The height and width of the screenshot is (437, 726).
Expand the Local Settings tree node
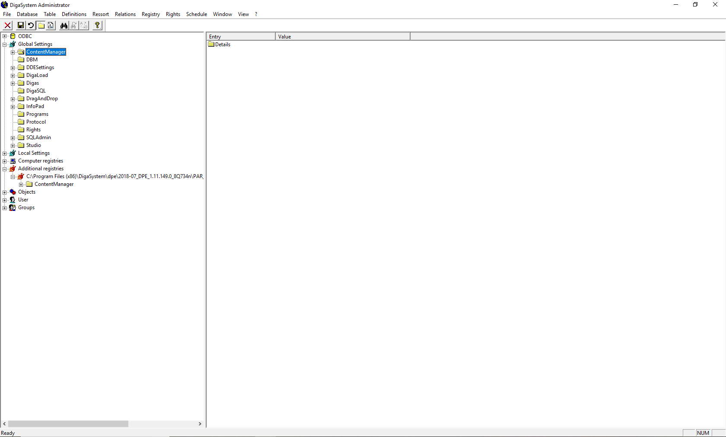5,153
